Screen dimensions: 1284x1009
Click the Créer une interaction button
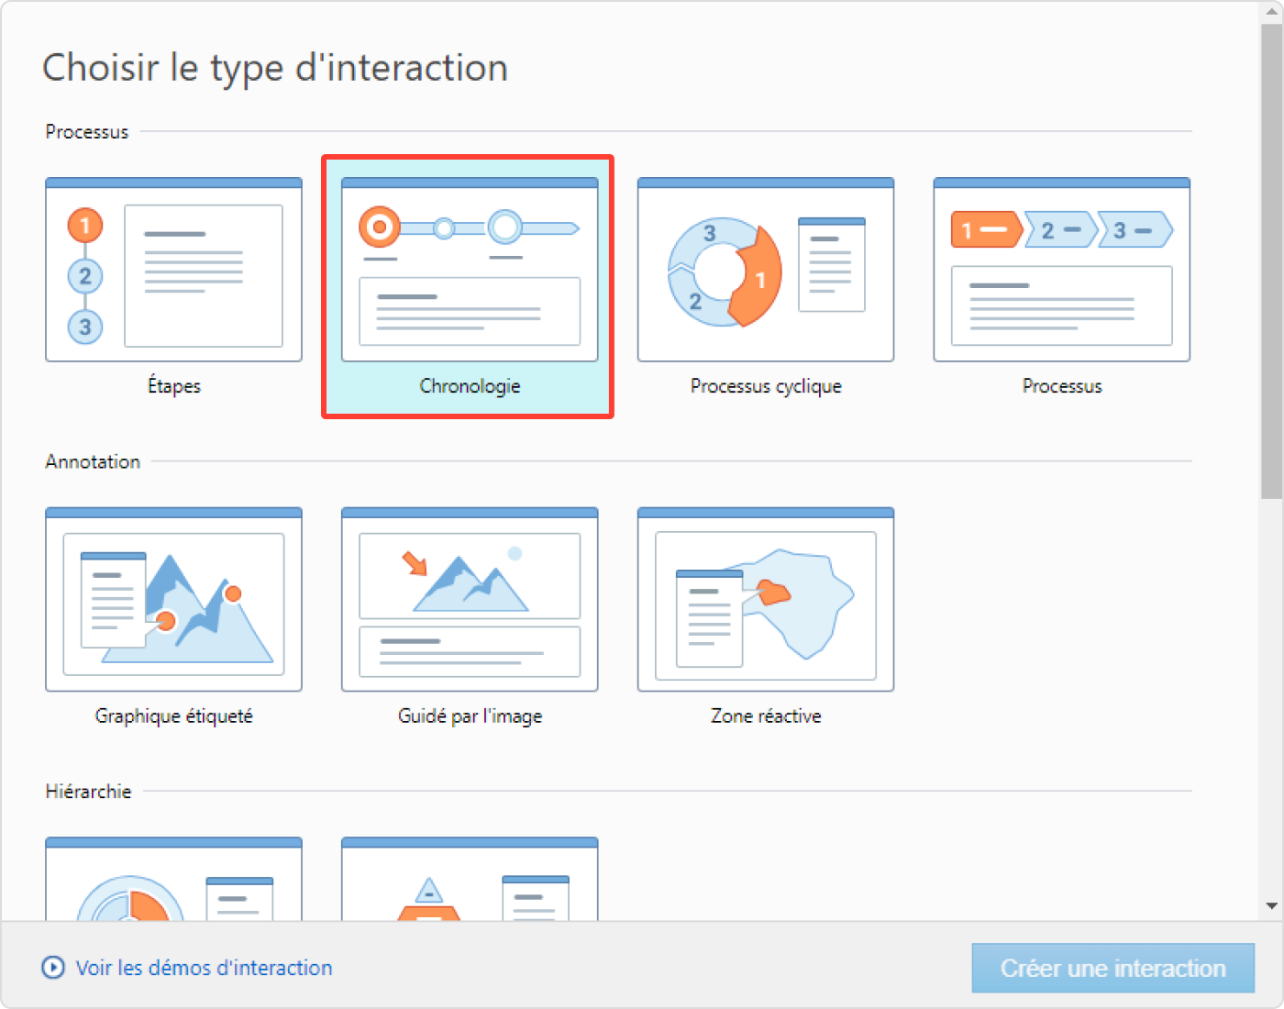(x=1112, y=968)
